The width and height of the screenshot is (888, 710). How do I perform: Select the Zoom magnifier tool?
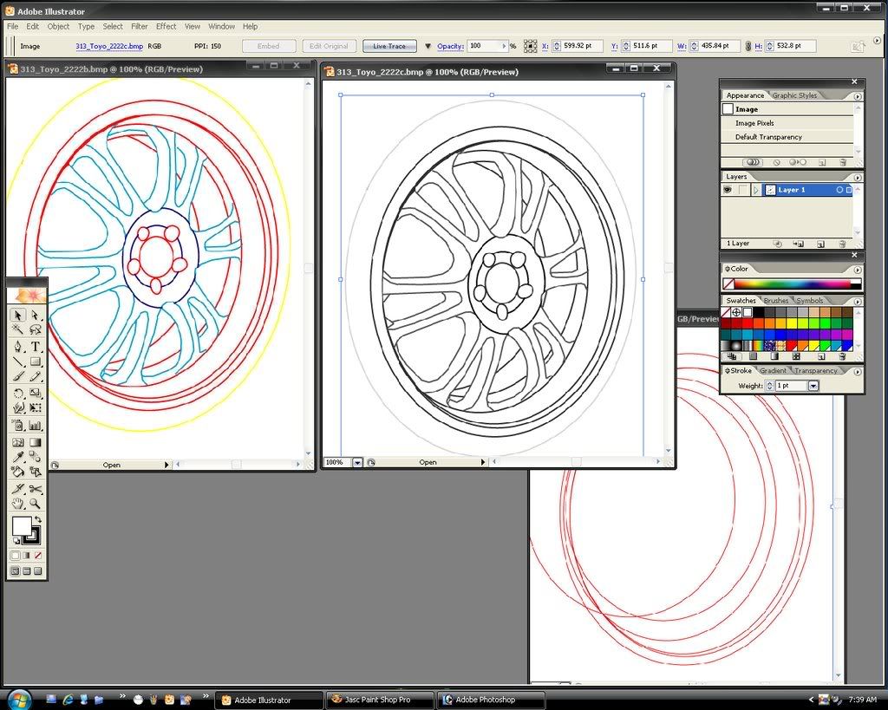tap(36, 503)
